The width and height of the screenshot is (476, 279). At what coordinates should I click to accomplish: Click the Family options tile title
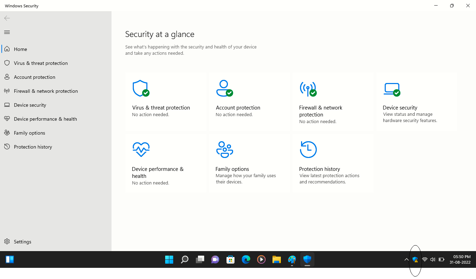click(232, 169)
